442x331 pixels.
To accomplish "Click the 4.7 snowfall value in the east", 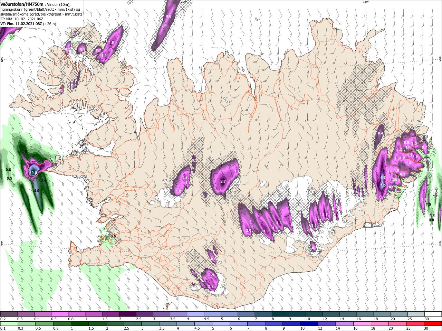I will click(383, 178).
